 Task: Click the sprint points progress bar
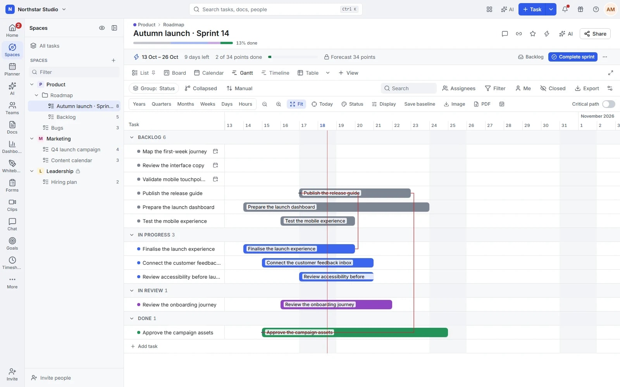(x=293, y=57)
